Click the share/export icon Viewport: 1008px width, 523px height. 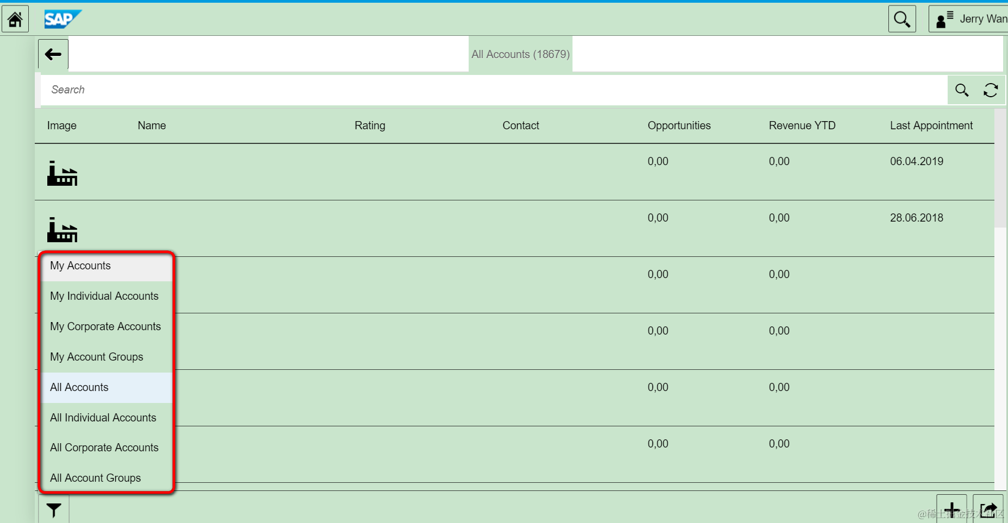pyautogui.click(x=988, y=509)
